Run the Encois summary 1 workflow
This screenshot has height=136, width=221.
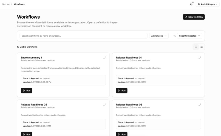27,90
